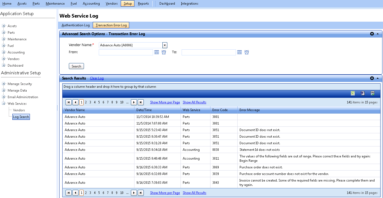Expand the Manage Security tree node
This screenshot has width=383, height=198.
(4, 84)
